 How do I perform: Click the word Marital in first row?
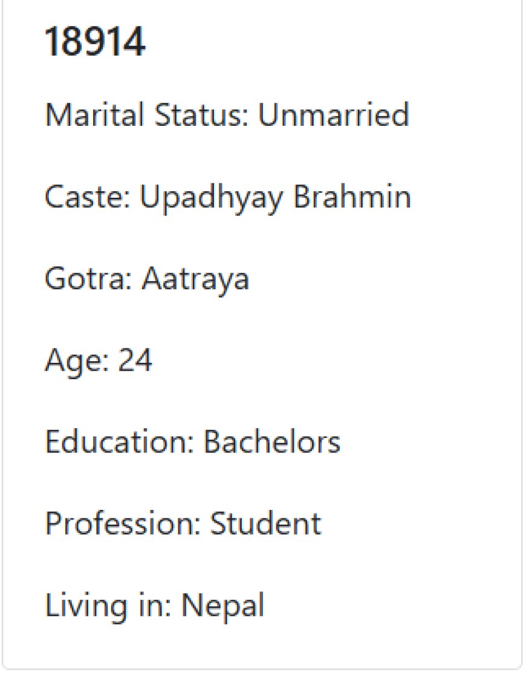[x=94, y=114]
